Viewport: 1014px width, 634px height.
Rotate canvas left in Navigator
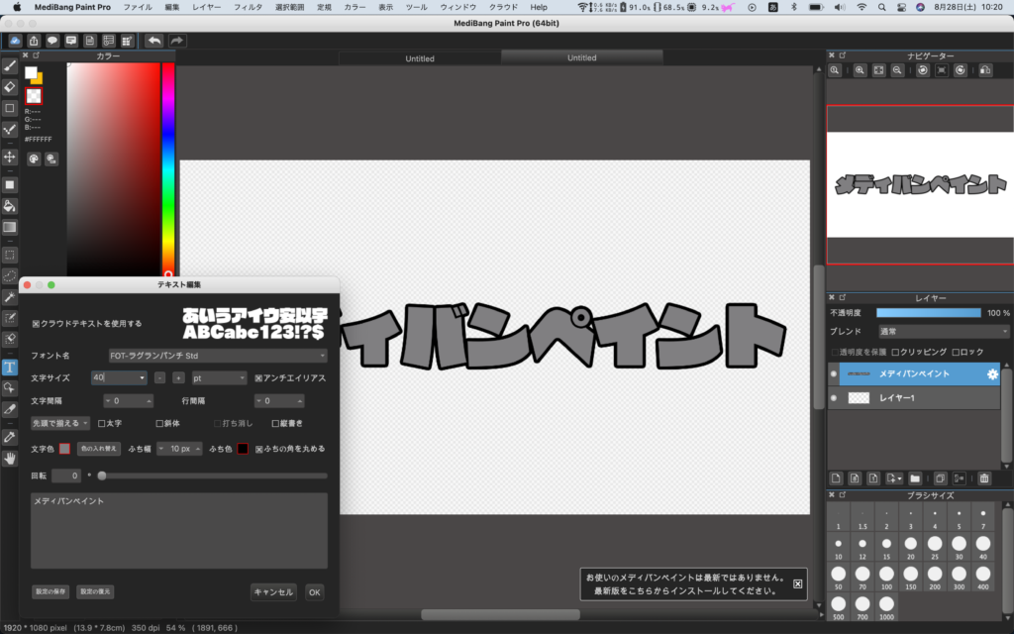pyautogui.click(x=923, y=70)
